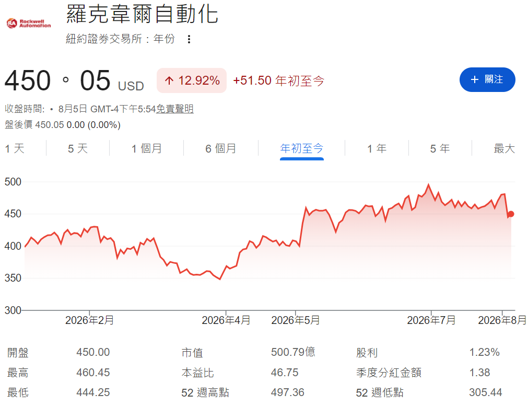Click the 盤後價 450.05 after-hours line
This screenshot has height=406, width=528.
point(63,125)
